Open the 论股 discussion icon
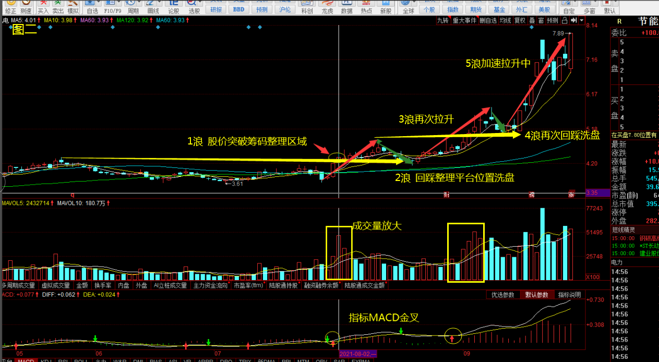This screenshot has width=659, height=362. coord(173,6)
